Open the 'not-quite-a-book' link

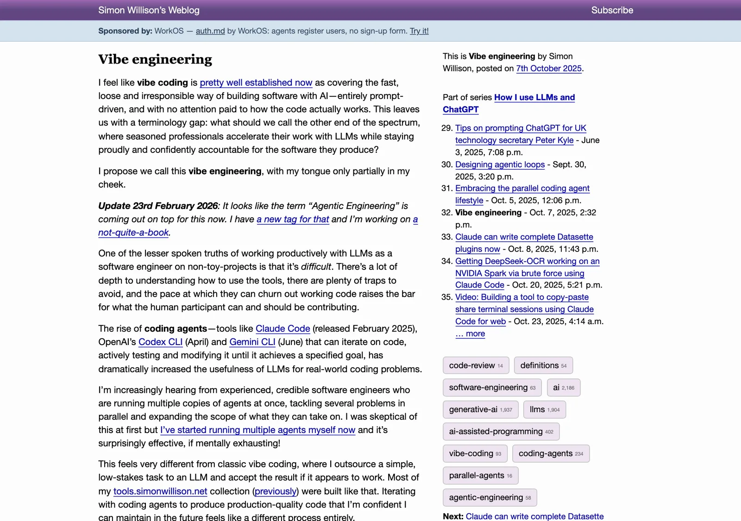[133, 232]
